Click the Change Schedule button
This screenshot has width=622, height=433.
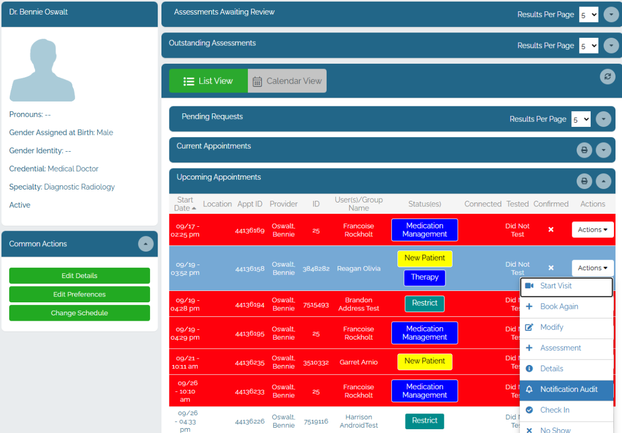pos(79,313)
